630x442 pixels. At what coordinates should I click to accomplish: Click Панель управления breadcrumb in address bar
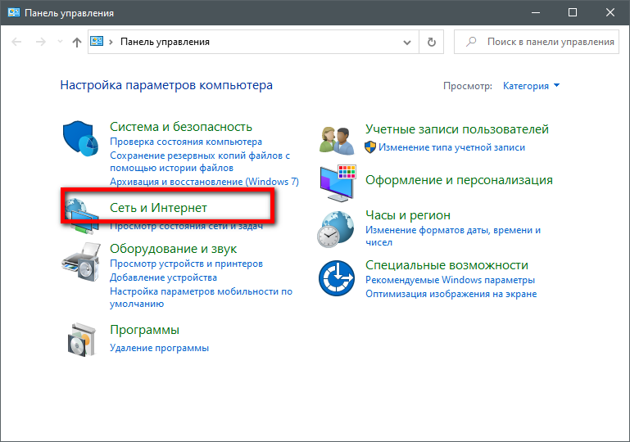click(165, 42)
